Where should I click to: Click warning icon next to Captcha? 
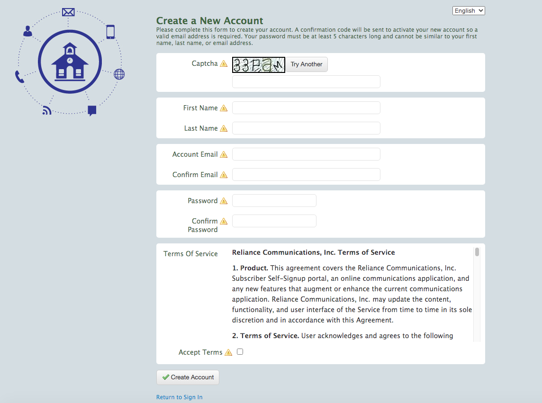coord(224,64)
